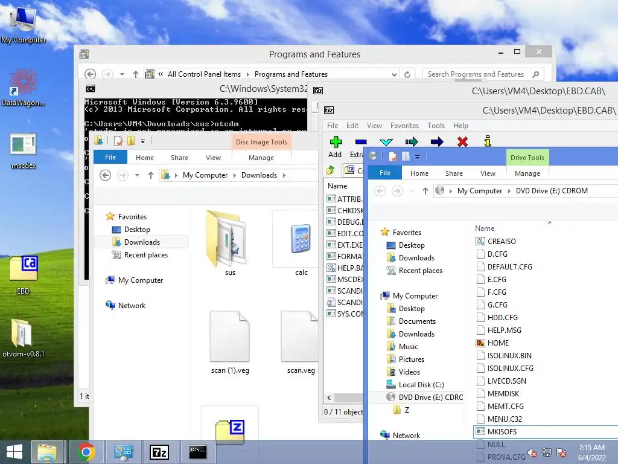The width and height of the screenshot is (618, 464).
Task: Refresh the Programs and Features window
Action: [x=407, y=74]
